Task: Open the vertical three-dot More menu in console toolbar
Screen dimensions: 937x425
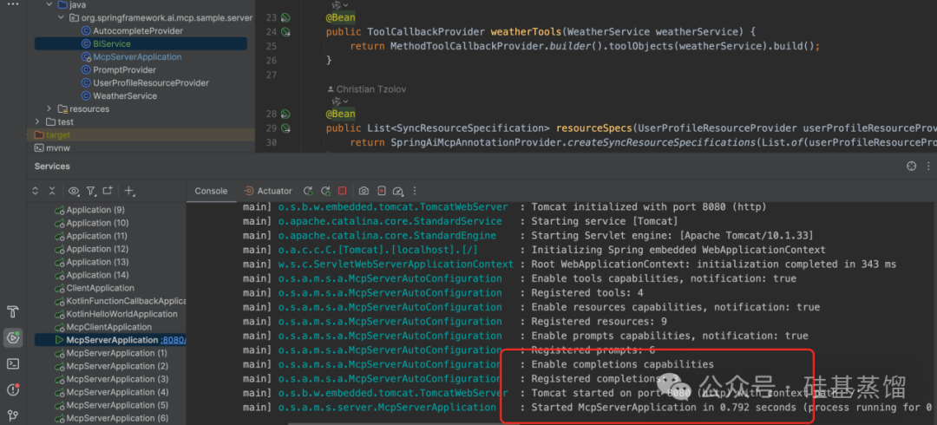Action: (x=415, y=191)
